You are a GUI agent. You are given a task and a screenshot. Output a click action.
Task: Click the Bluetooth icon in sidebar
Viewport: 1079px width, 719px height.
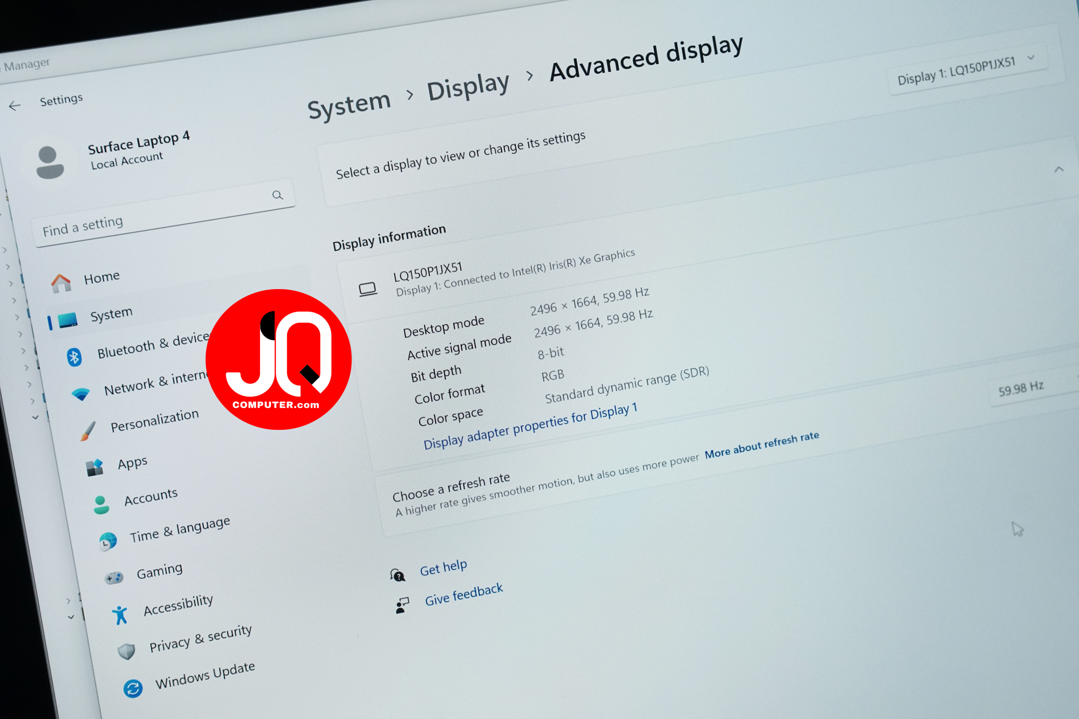[74, 357]
